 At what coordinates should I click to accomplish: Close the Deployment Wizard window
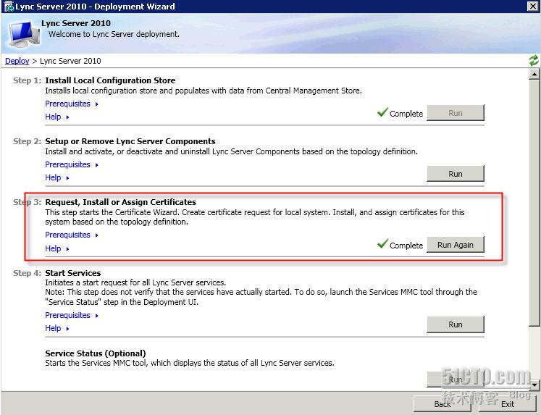533,7
